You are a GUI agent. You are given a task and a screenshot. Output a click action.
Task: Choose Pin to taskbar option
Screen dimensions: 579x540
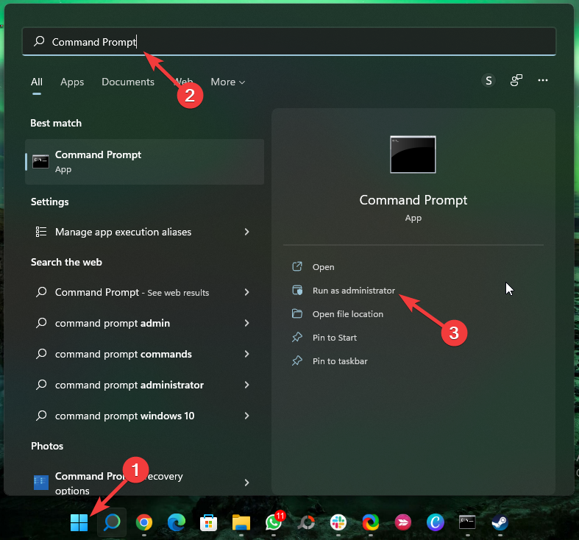[x=339, y=361]
